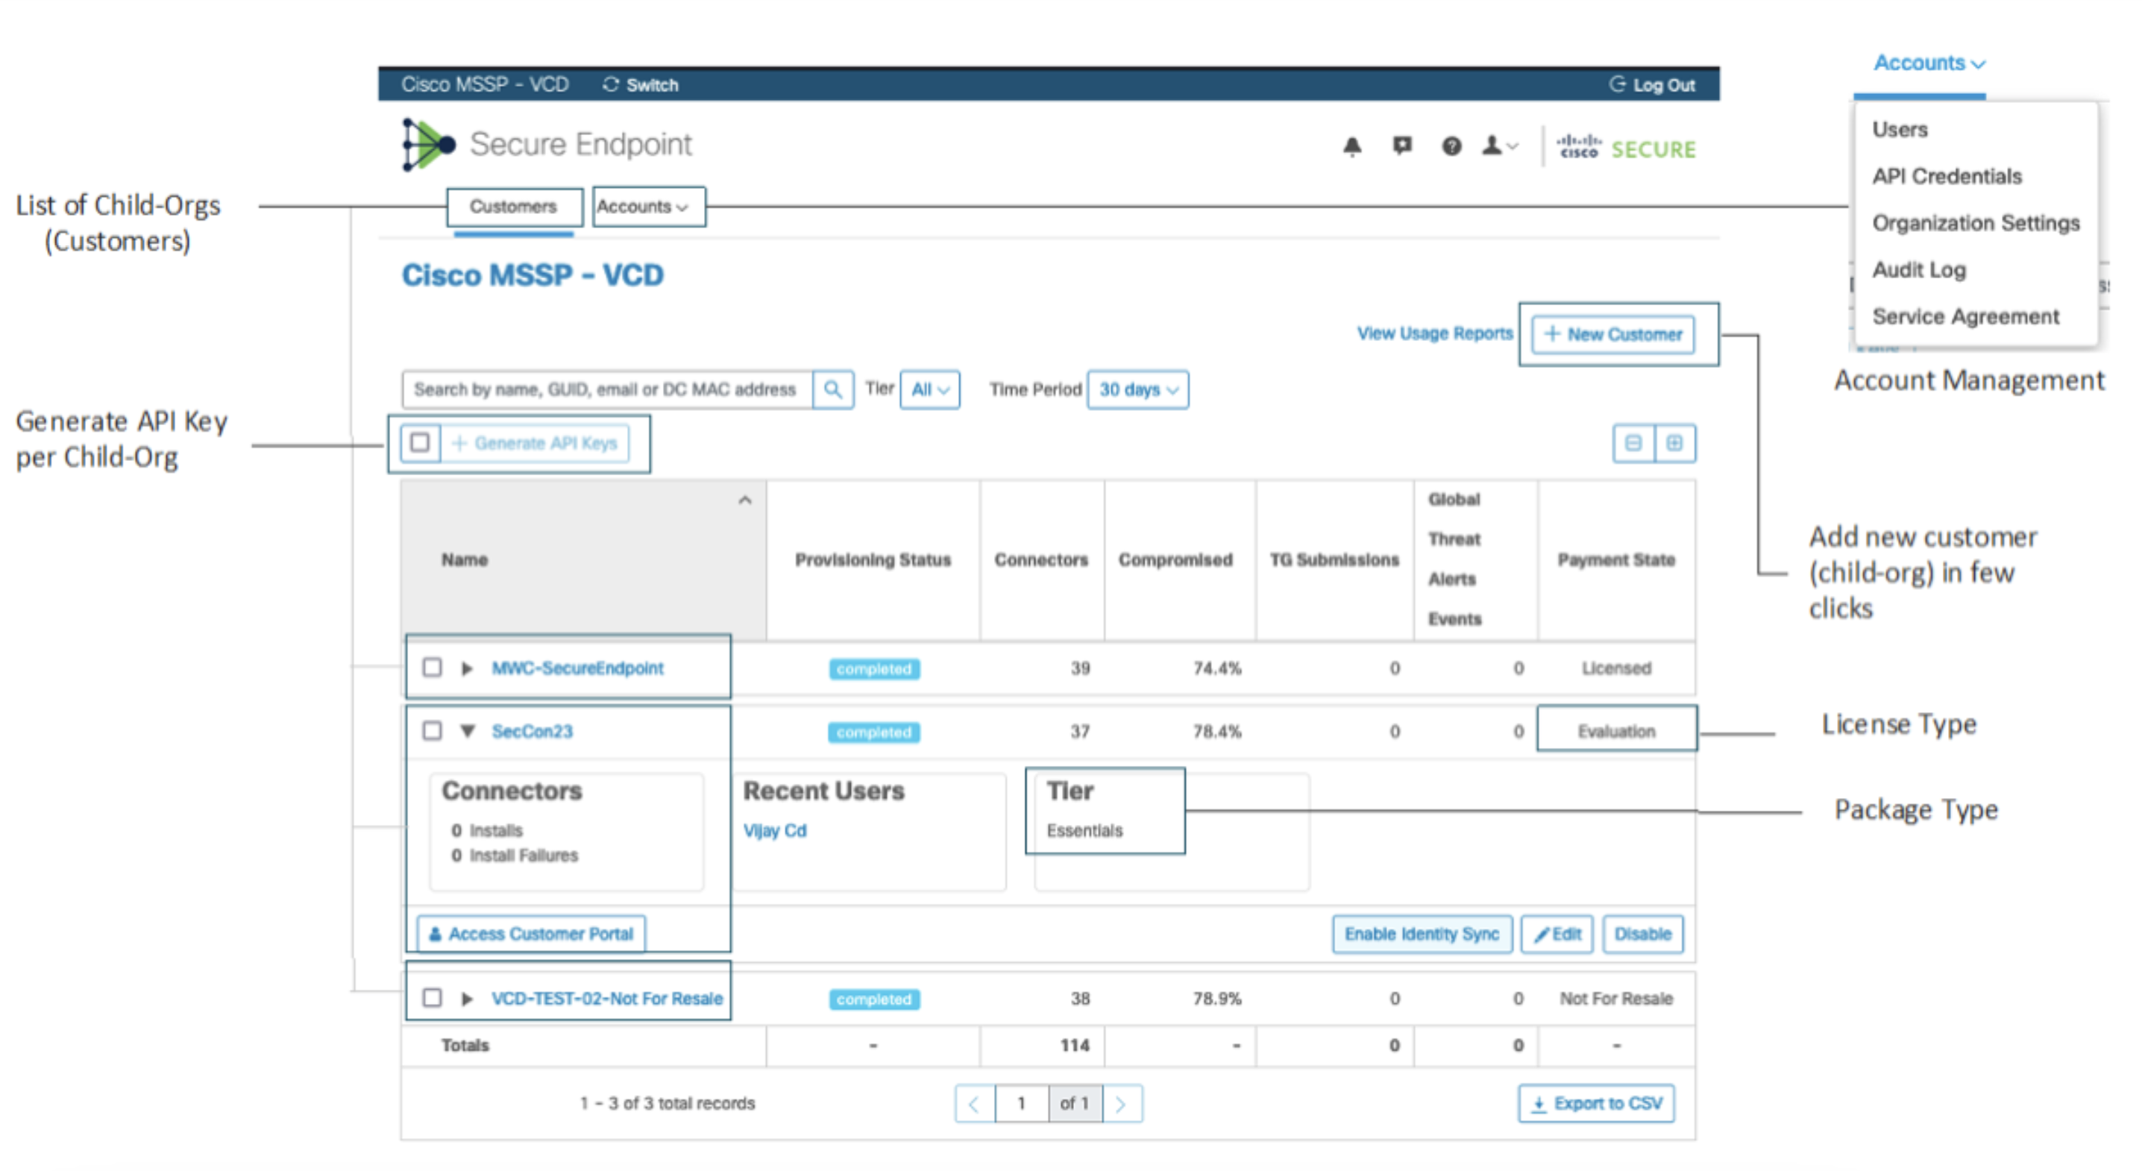Click the customer search input field
The height and width of the screenshot is (1171, 2142).
click(606, 389)
